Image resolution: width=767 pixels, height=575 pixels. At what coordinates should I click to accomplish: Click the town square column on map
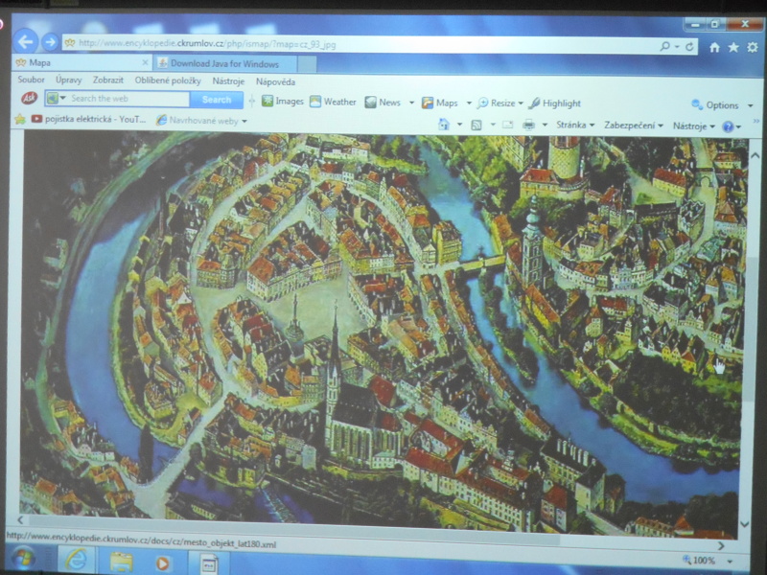295,320
